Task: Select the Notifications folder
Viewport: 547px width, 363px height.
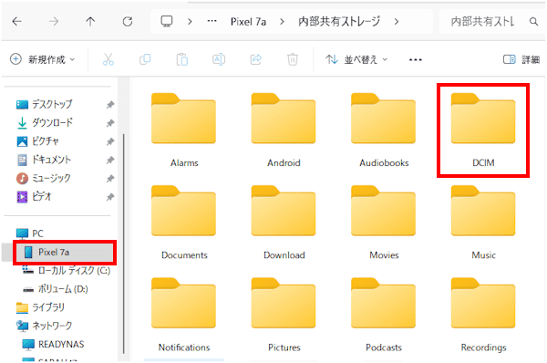Action: point(184,316)
